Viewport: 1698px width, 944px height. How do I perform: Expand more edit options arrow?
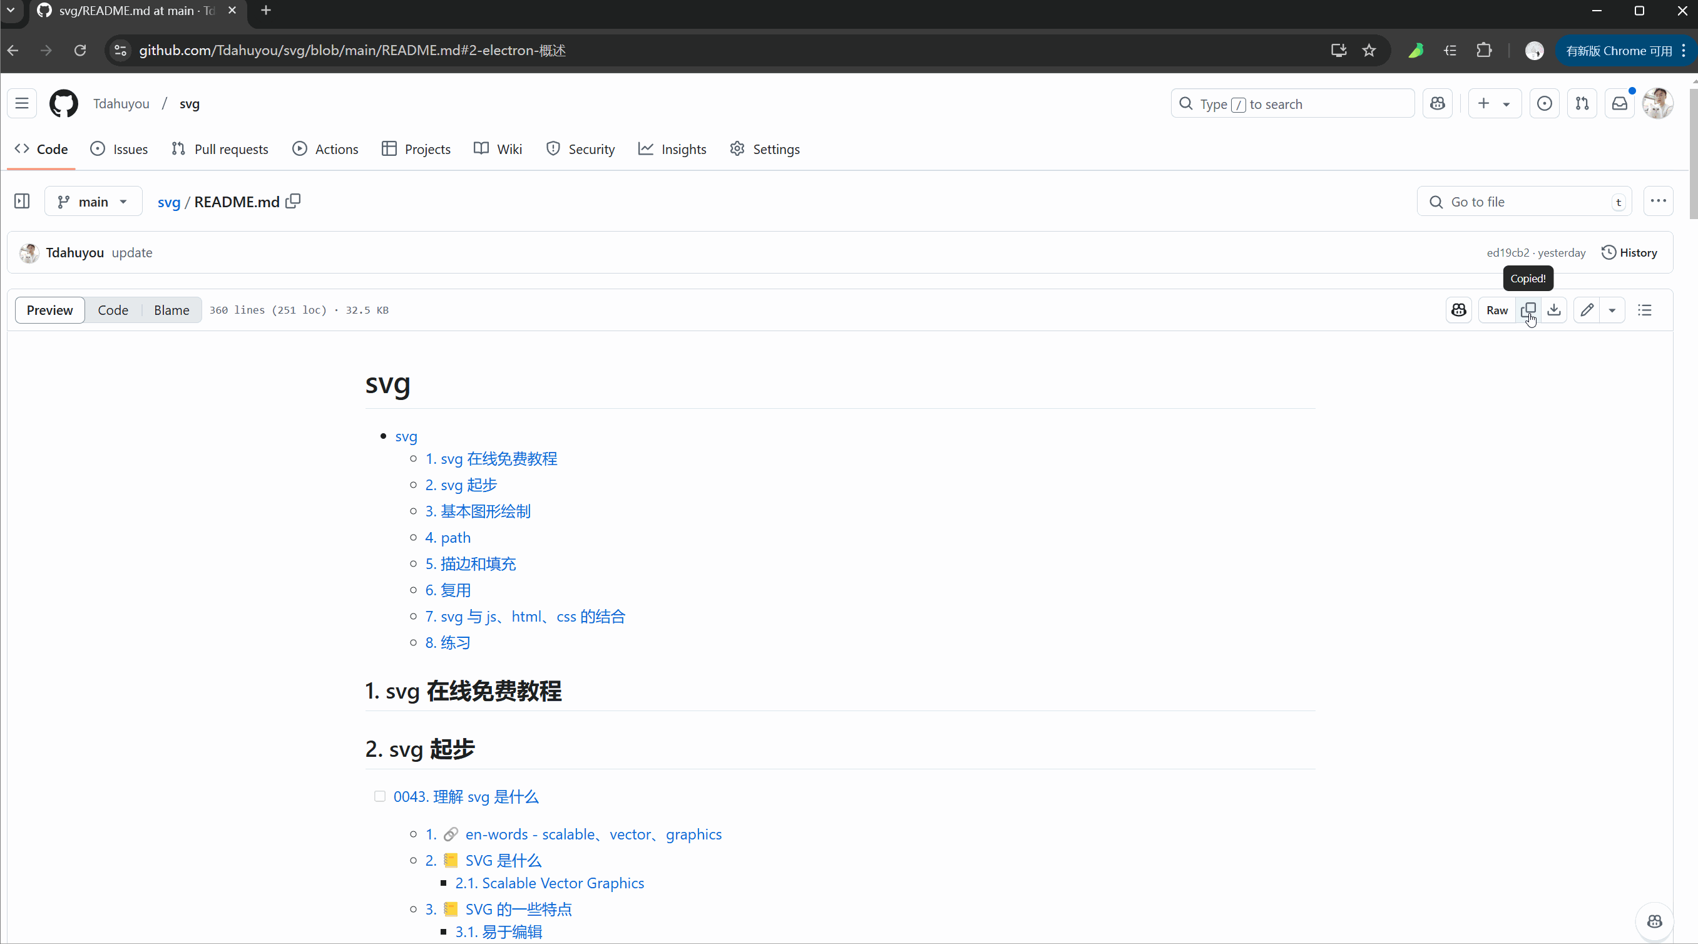[1612, 310]
